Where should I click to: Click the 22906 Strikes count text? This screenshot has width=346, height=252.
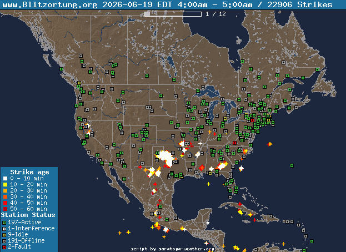click(300, 4)
